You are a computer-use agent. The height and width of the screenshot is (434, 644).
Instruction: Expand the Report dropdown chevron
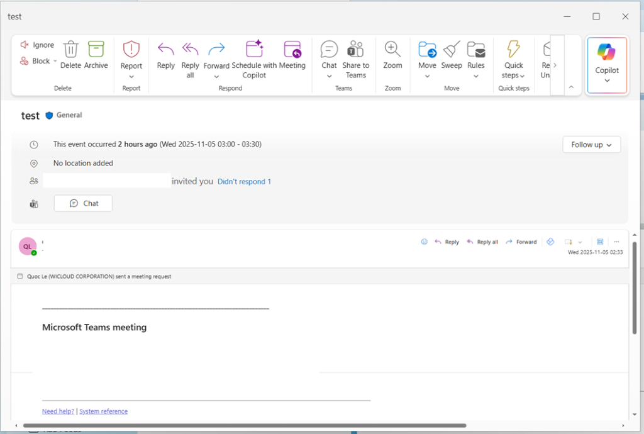[x=131, y=77]
